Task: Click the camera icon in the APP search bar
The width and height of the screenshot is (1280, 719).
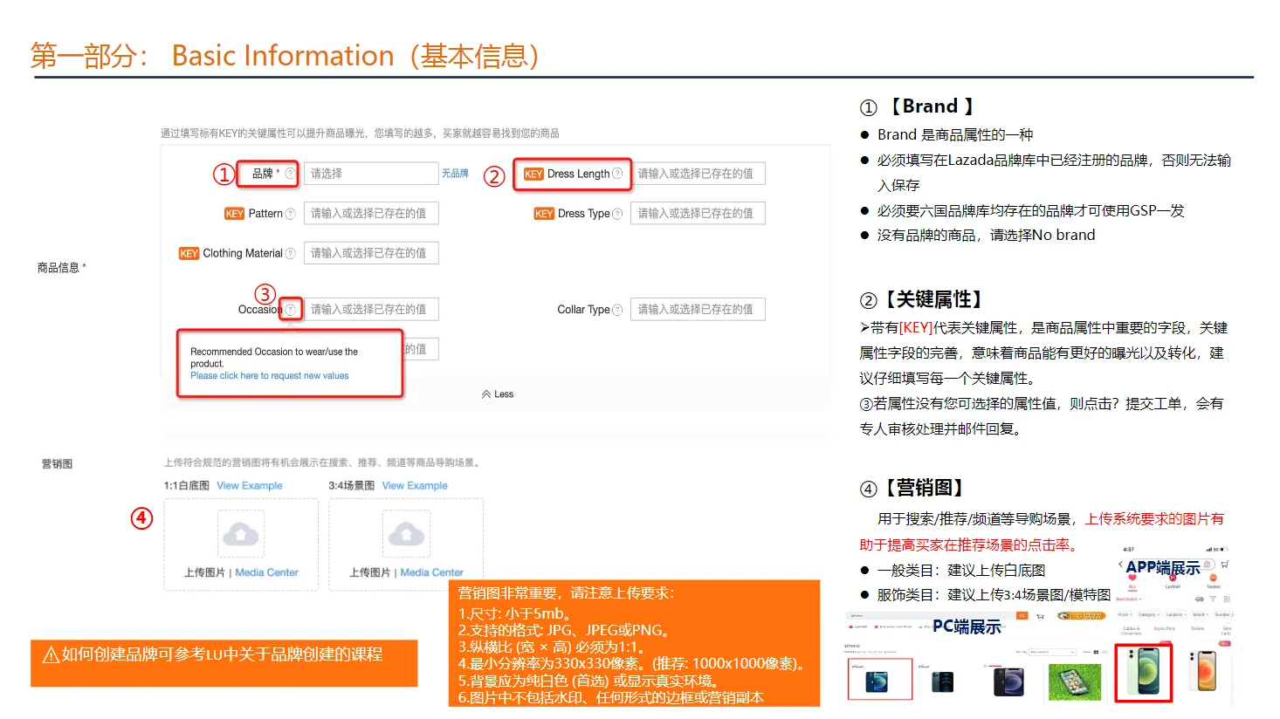Action: pyautogui.click(x=1207, y=564)
